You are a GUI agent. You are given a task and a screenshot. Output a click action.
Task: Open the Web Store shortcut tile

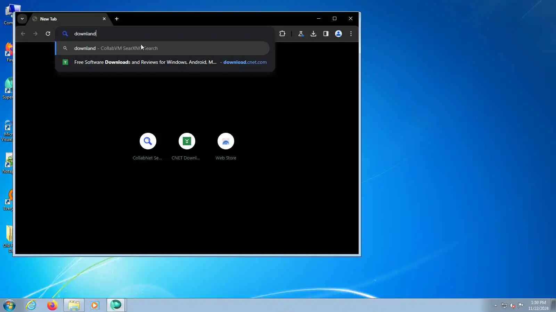click(x=226, y=146)
